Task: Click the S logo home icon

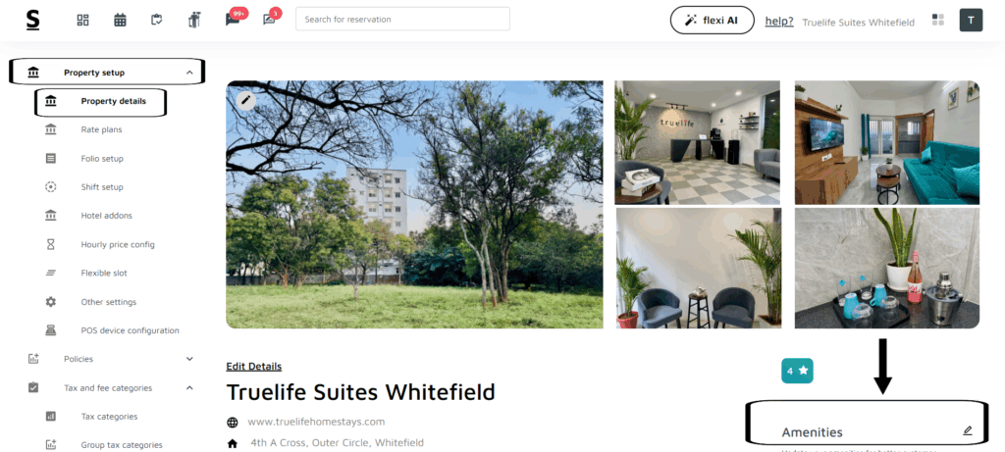Action: (32, 20)
